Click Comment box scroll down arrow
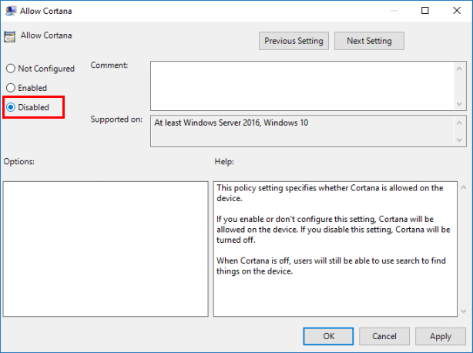The image size is (473, 353). 459,104
